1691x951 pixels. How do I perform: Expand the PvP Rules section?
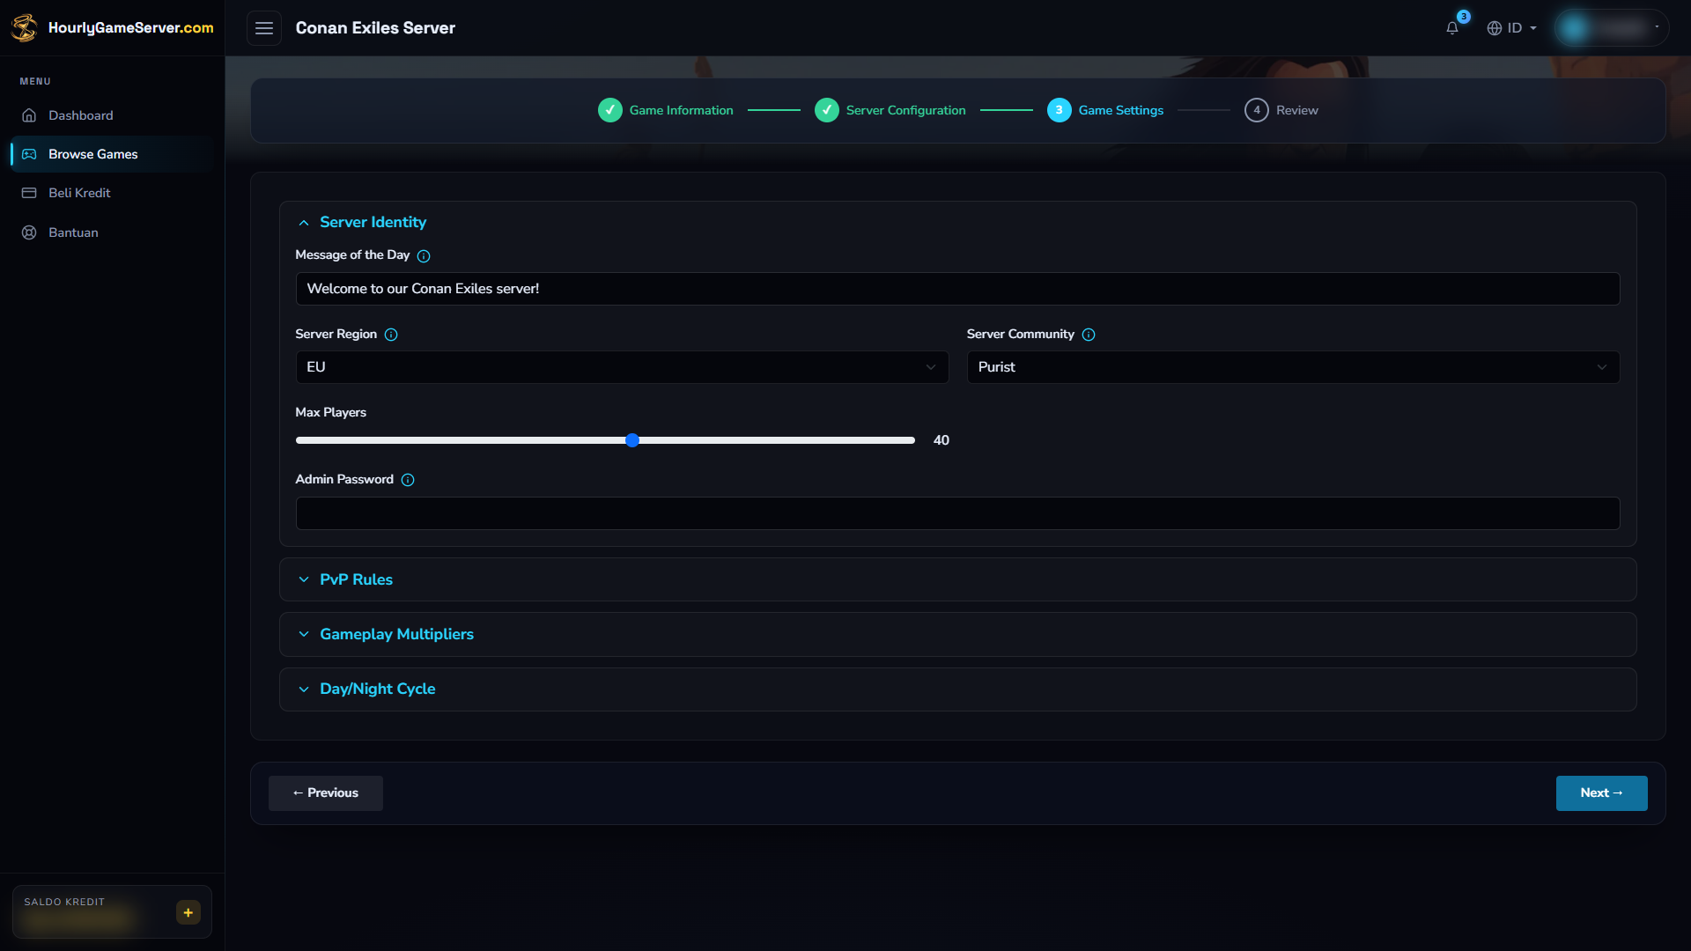957,579
